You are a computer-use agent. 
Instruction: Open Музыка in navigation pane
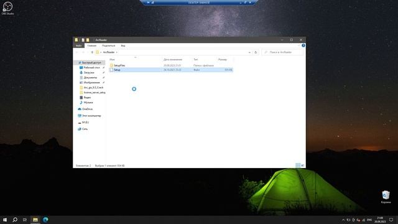[x=88, y=103]
